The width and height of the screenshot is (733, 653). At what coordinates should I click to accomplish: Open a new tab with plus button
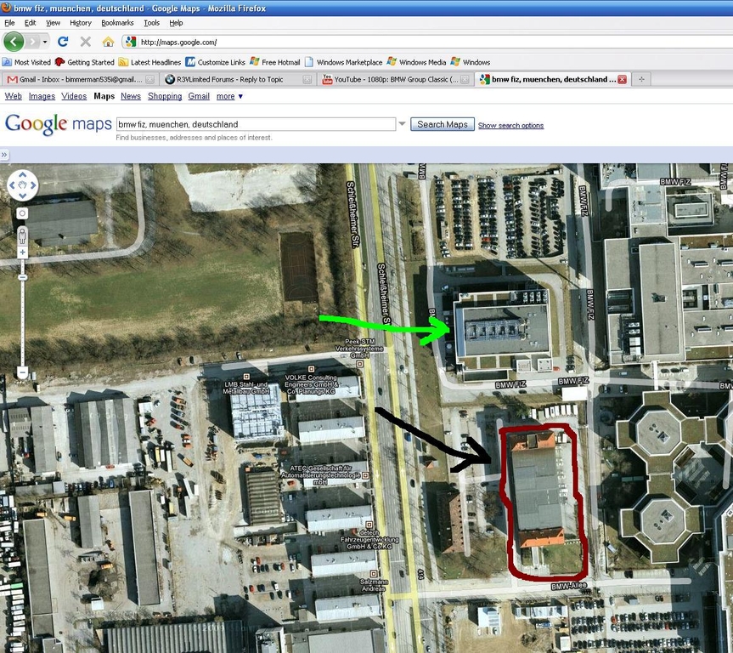tap(641, 79)
